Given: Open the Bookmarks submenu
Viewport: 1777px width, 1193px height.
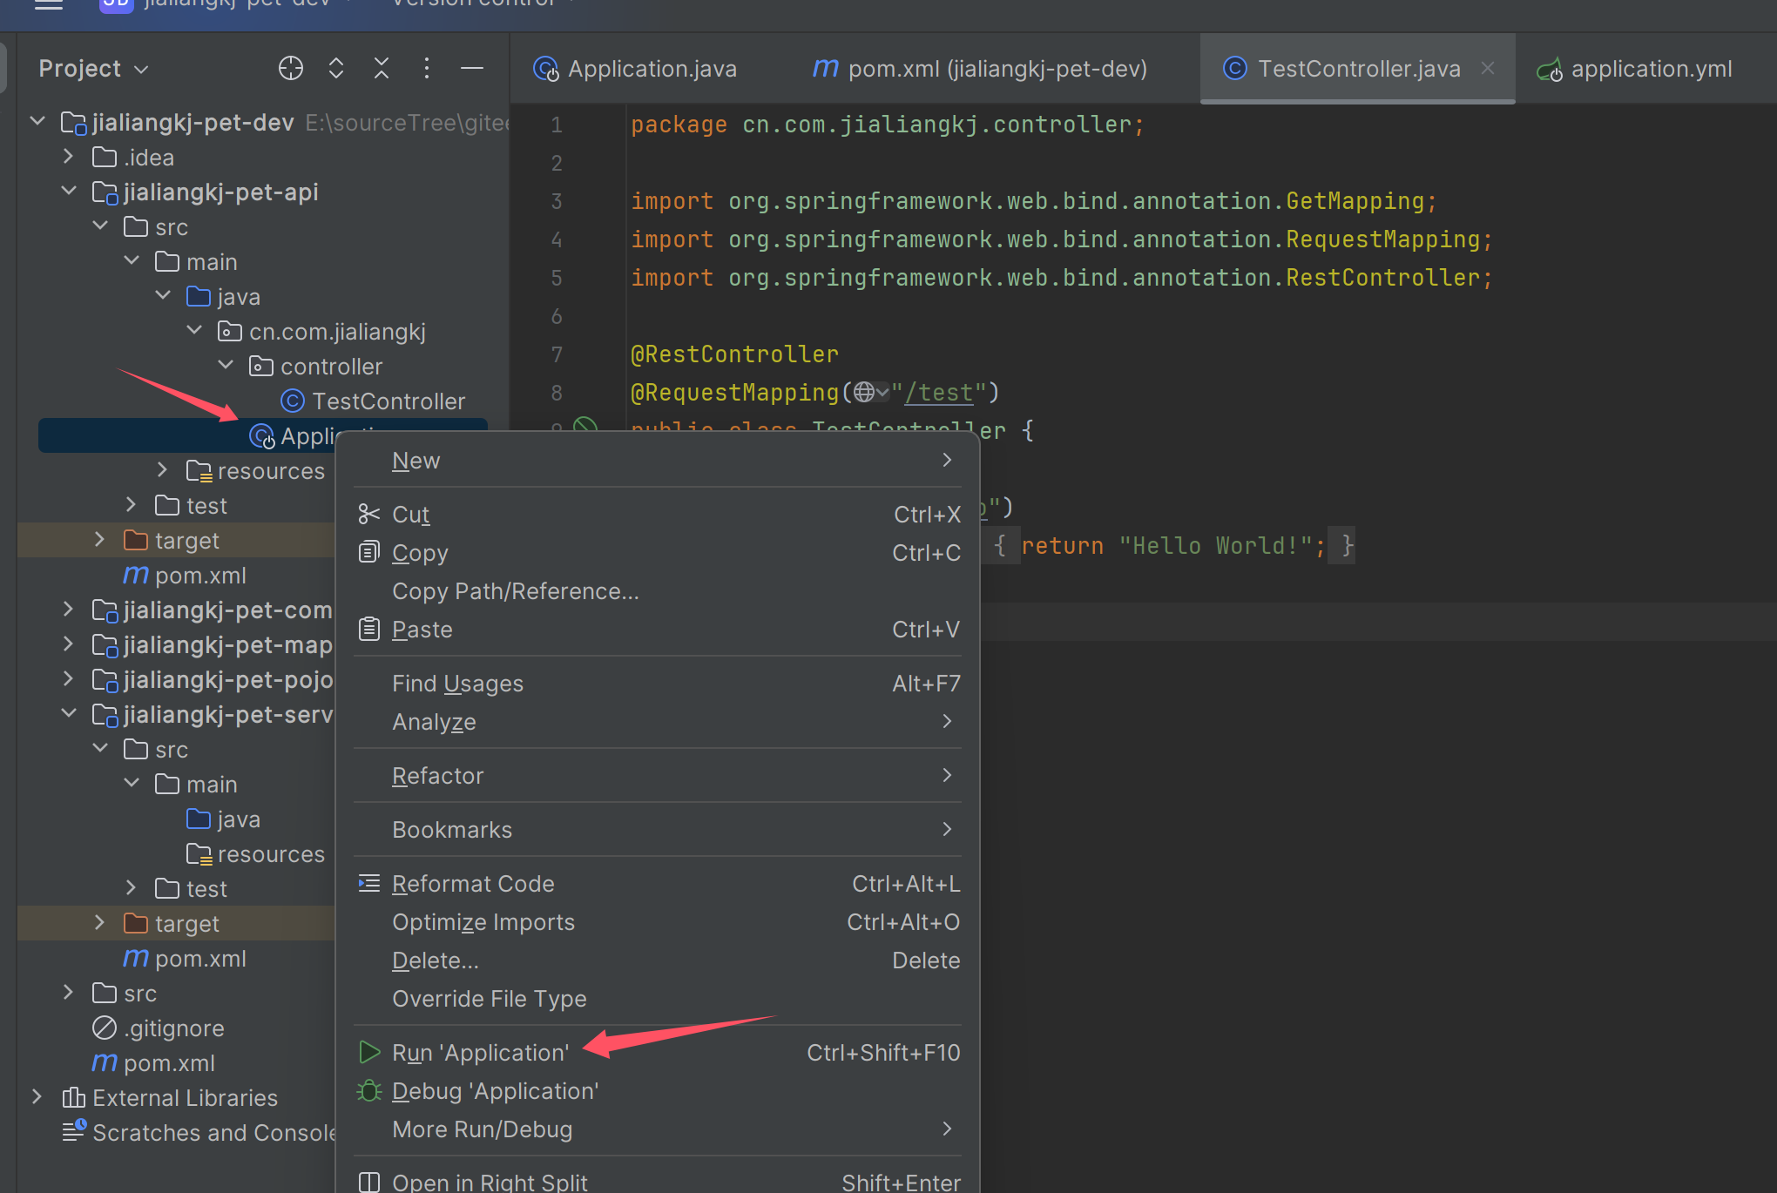Looking at the screenshot, I should click(659, 829).
